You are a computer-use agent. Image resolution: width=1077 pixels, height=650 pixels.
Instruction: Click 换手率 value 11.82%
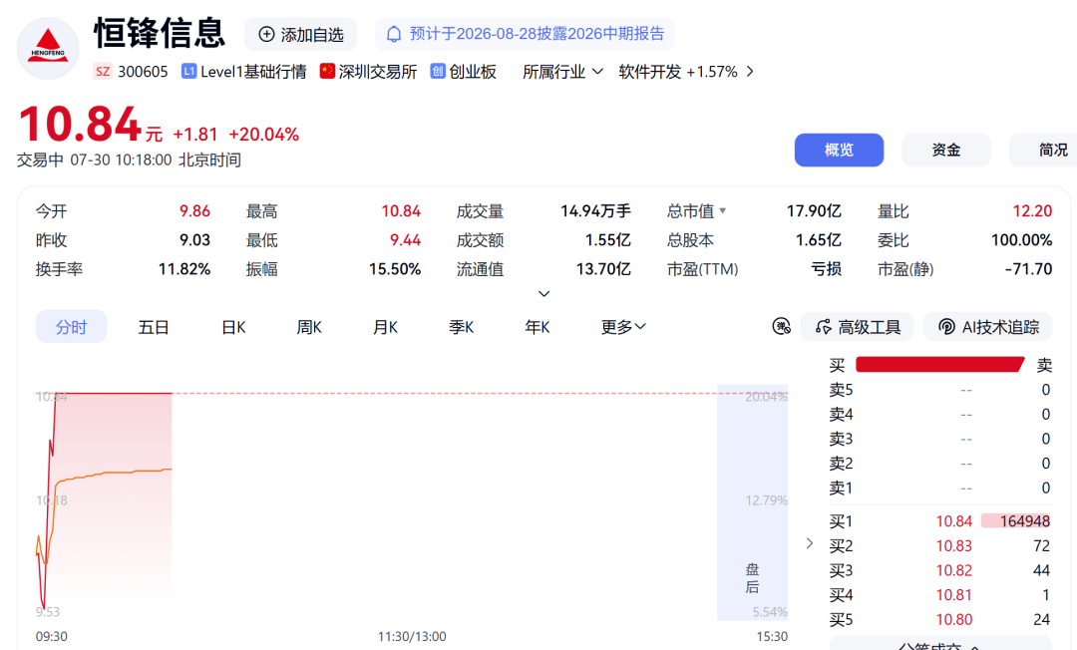tap(184, 268)
